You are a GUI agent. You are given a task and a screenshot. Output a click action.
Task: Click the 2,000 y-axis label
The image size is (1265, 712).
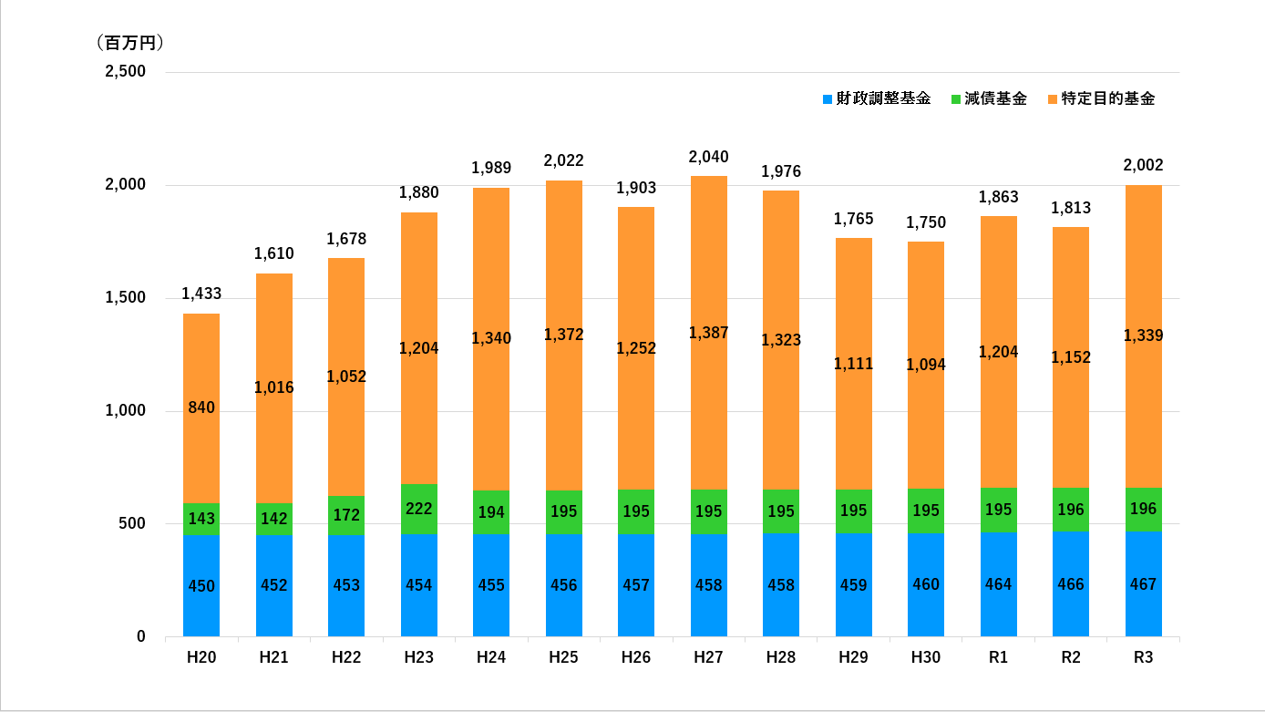pos(128,185)
